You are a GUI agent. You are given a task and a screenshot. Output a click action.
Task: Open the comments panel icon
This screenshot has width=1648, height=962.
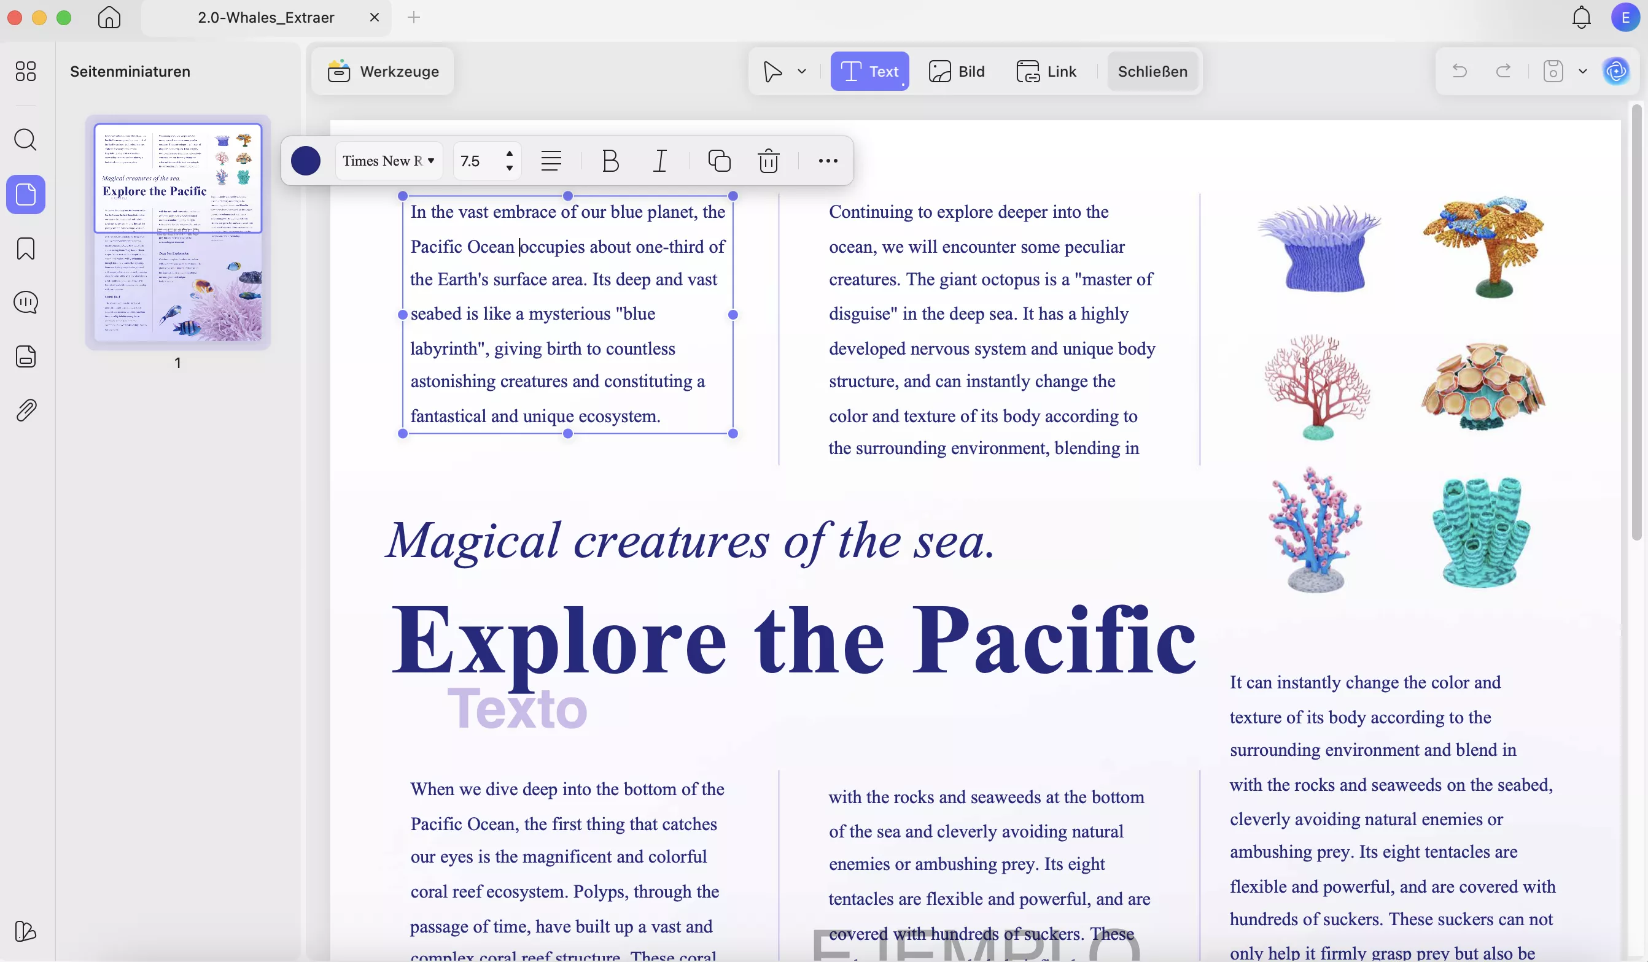pyautogui.click(x=26, y=302)
